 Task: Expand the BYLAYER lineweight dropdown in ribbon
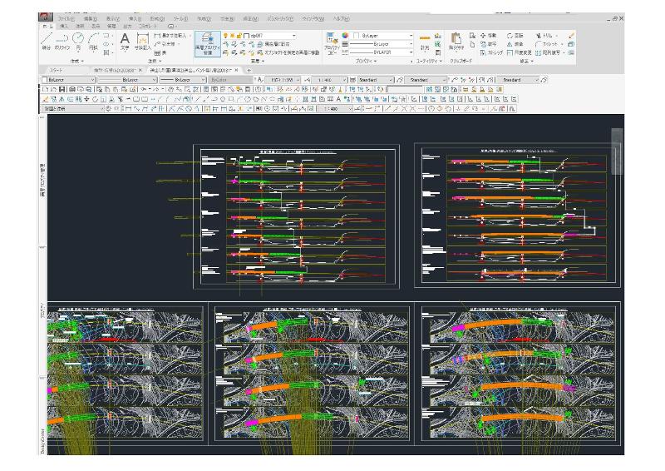point(411,52)
